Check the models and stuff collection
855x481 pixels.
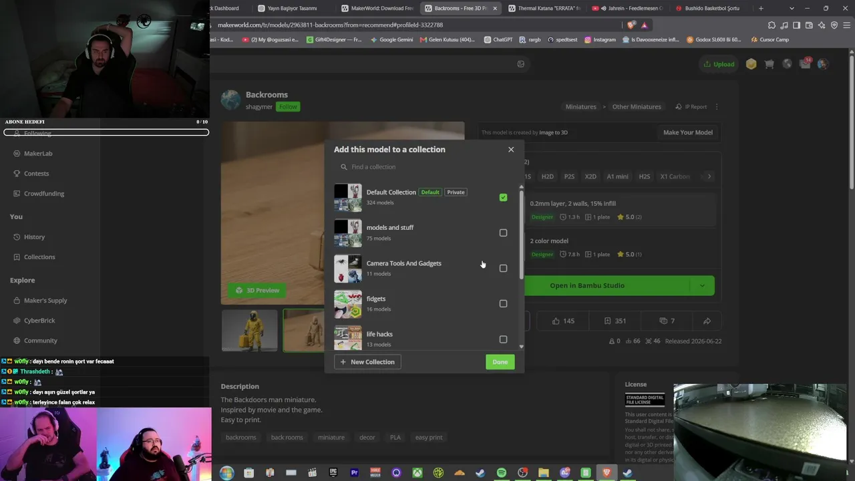pos(503,233)
